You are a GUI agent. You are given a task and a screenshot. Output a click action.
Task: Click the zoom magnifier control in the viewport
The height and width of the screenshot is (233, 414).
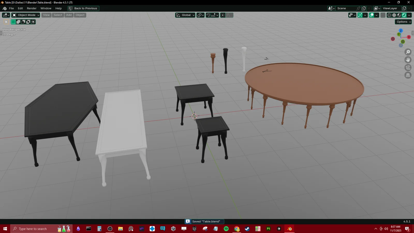[408, 52]
